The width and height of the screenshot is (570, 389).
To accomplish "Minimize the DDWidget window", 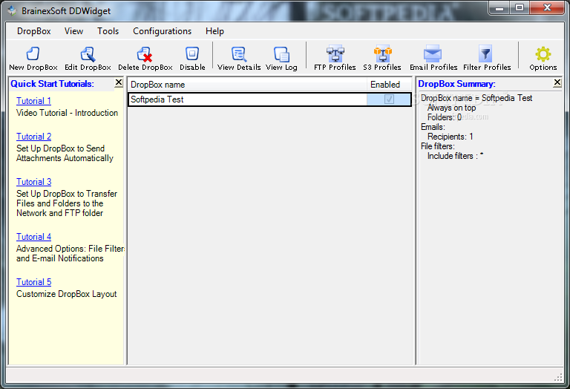I will coord(499,8).
